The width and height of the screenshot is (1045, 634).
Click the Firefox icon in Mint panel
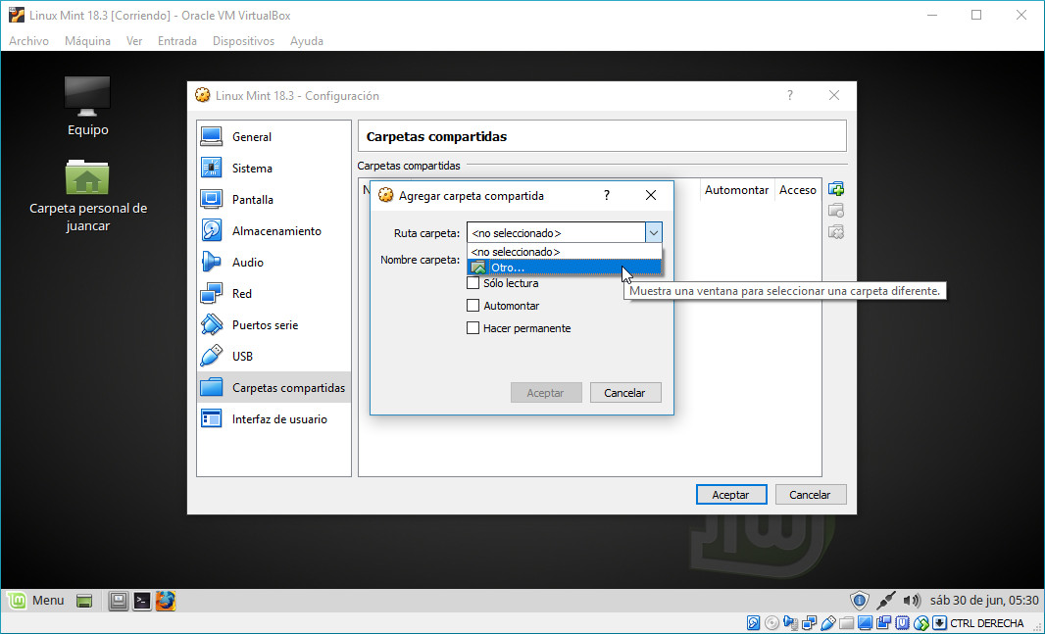(x=165, y=601)
